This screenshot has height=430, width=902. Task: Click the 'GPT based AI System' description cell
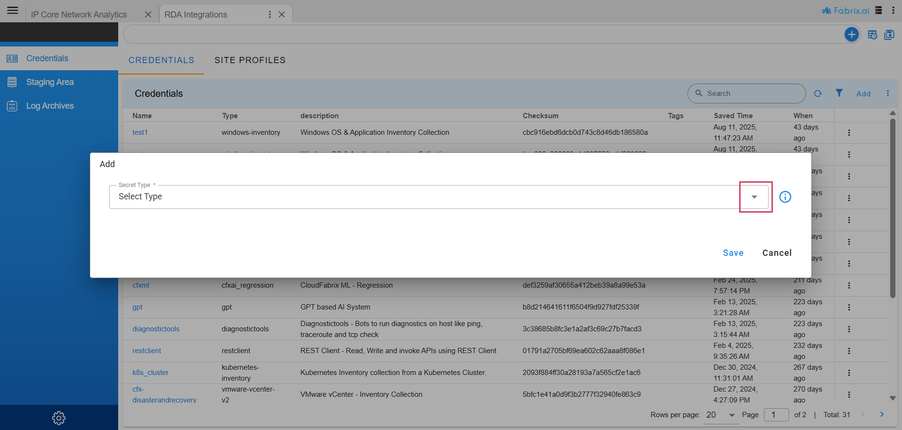tap(335, 307)
